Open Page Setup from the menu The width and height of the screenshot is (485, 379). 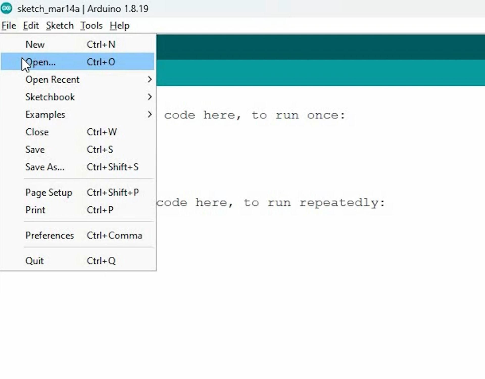coord(77,192)
